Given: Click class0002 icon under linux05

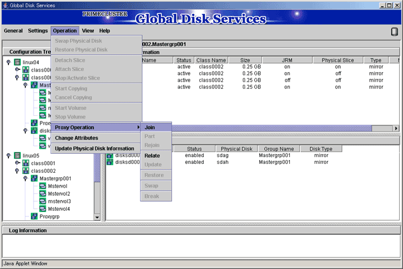Looking at the screenshot, I should click(x=26, y=171).
